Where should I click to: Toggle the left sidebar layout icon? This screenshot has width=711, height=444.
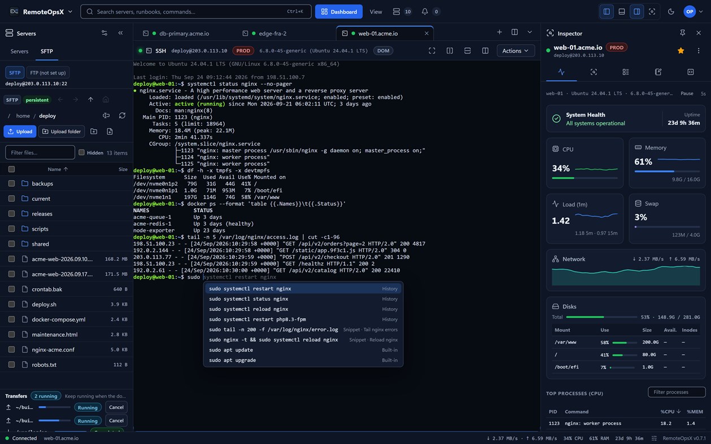click(607, 11)
